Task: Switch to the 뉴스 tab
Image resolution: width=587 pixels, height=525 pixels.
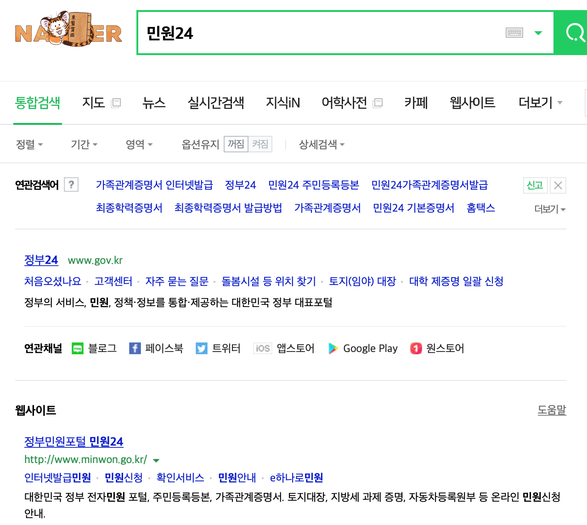Action: pos(154,103)
